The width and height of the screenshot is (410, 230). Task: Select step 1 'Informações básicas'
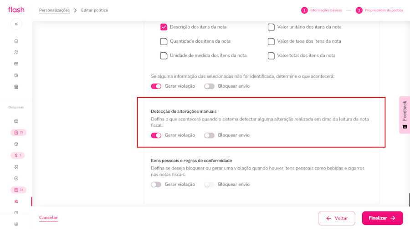(x=322, y=10)
